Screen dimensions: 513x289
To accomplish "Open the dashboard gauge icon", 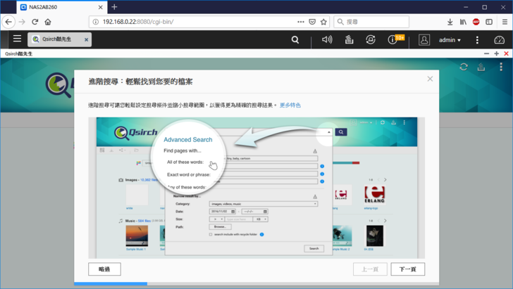I will tap(499, 40).
